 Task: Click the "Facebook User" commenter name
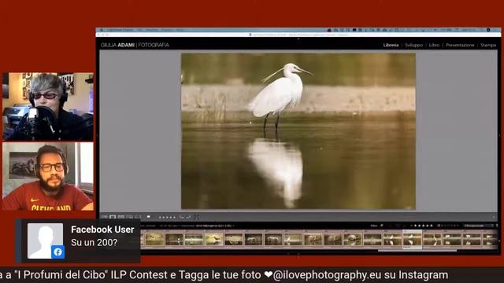[x=102, y=230]
